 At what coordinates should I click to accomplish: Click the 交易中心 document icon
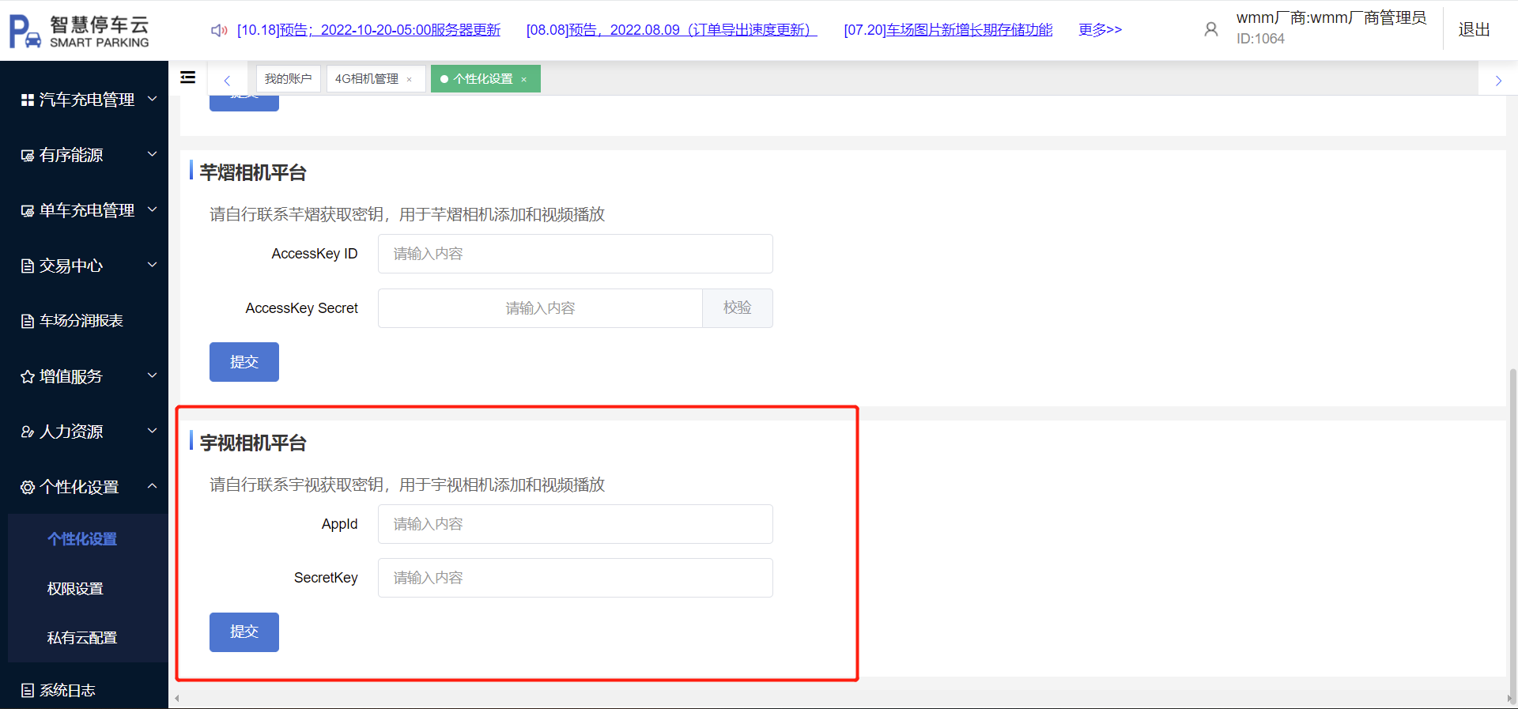coord(28,266)
